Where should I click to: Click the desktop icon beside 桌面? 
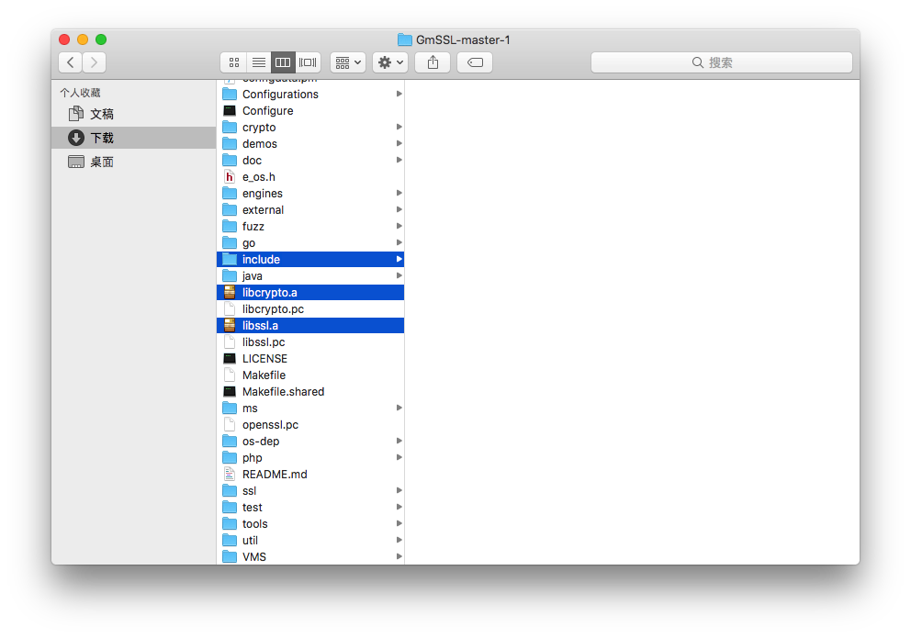click(x=76, y=162)
